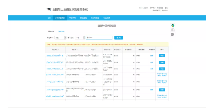Click the yellow reminder notice text

(95, 44)
